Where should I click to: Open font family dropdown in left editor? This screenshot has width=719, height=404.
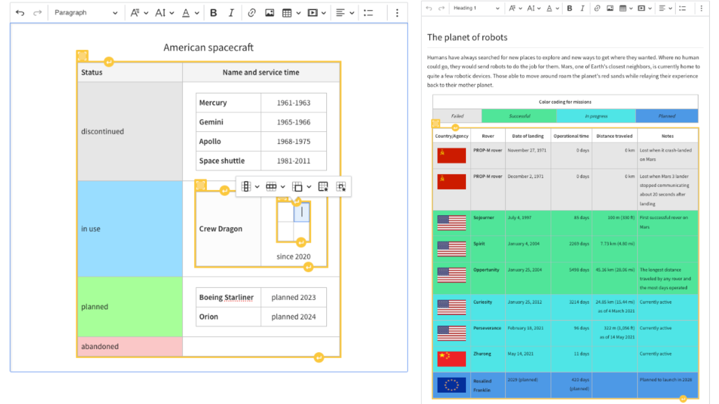point(139,13)
